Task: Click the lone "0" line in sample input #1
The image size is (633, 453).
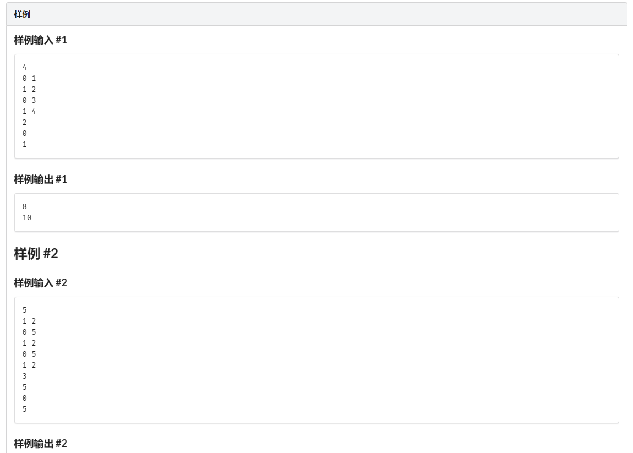Action: click(x=25, y=133)
